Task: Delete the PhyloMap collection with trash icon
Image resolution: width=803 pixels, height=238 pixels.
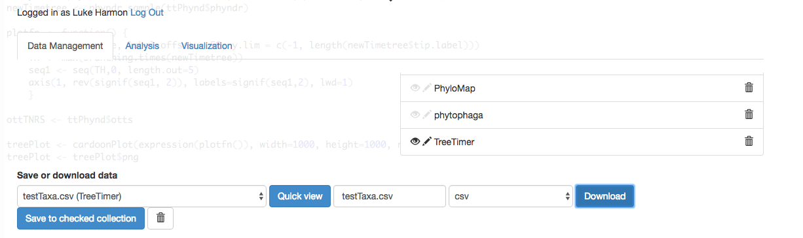Action: 749,88
